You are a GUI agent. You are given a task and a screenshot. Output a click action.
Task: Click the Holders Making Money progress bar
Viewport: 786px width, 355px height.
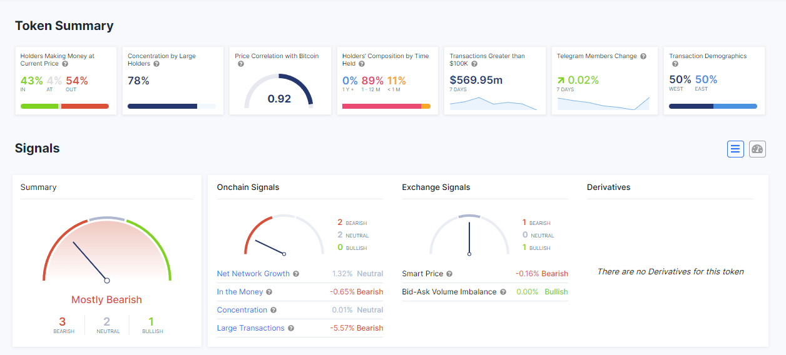click(x=64, y=106)
